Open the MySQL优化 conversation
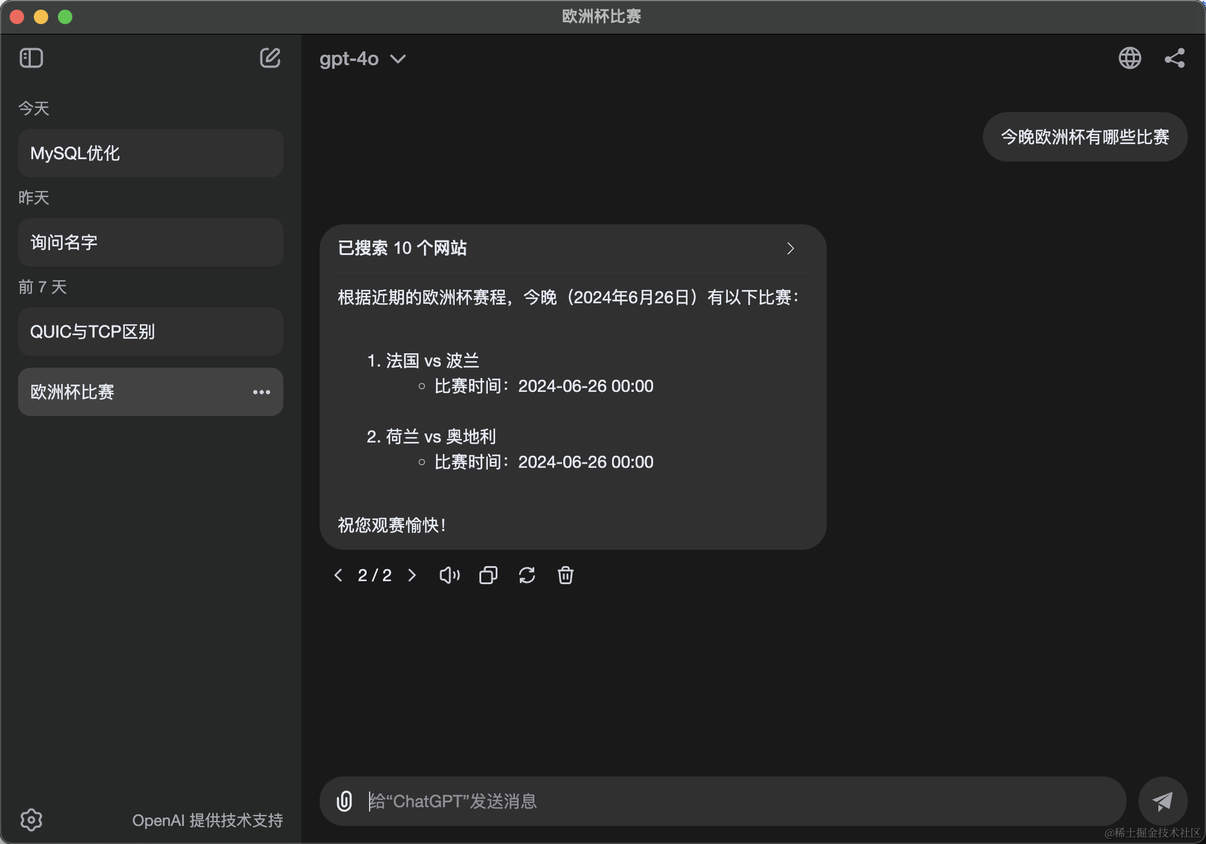Screen dimensions: 1206x844 click(x=151, y=153)
